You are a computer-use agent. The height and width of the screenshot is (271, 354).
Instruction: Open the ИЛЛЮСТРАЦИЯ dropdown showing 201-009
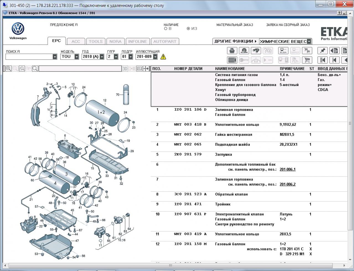coord(155,57)
